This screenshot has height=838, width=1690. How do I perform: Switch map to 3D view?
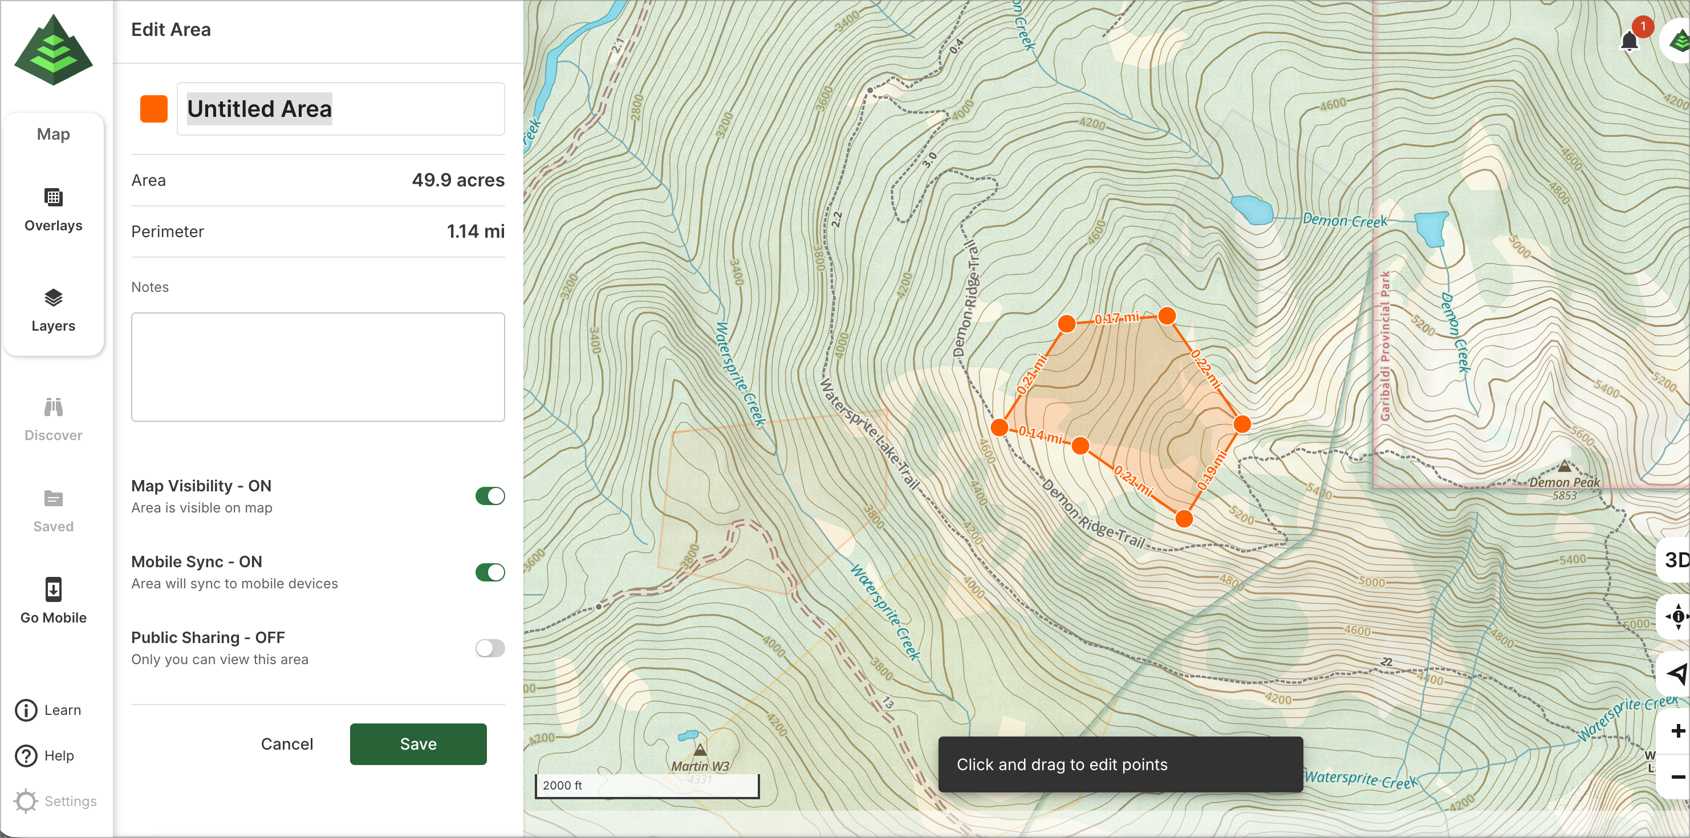(1677, 559)
